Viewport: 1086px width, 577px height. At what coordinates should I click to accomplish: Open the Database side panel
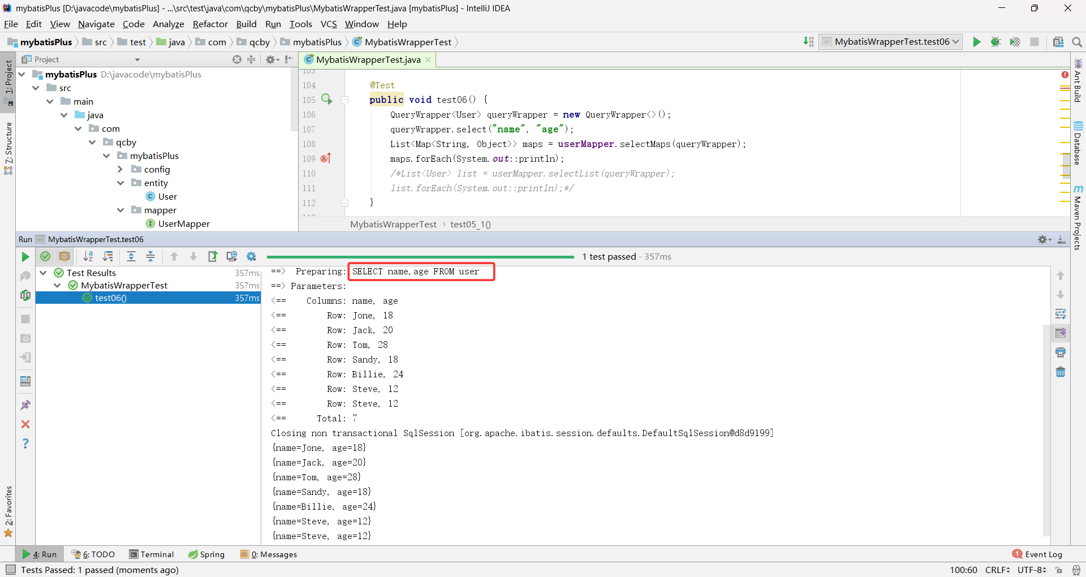(x=1078, y=143)
